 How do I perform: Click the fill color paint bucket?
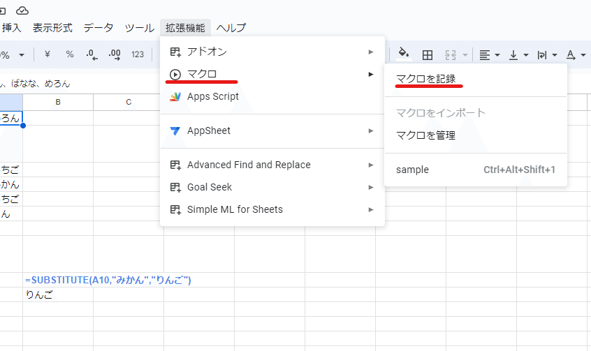403,54
